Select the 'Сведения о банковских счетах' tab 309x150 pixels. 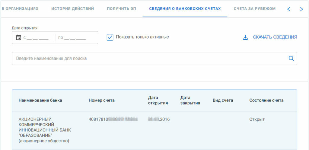click(x=185, y=8)
